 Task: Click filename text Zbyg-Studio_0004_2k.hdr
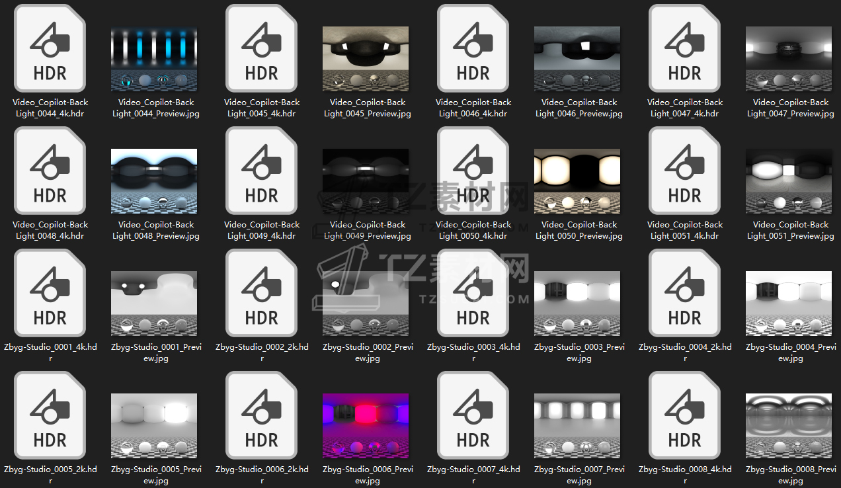point(685,352)
